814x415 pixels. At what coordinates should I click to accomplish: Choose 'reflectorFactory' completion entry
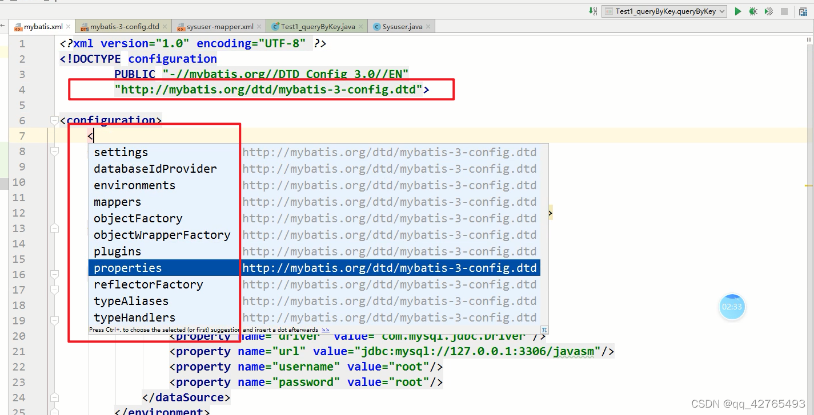tap(314, 284)
